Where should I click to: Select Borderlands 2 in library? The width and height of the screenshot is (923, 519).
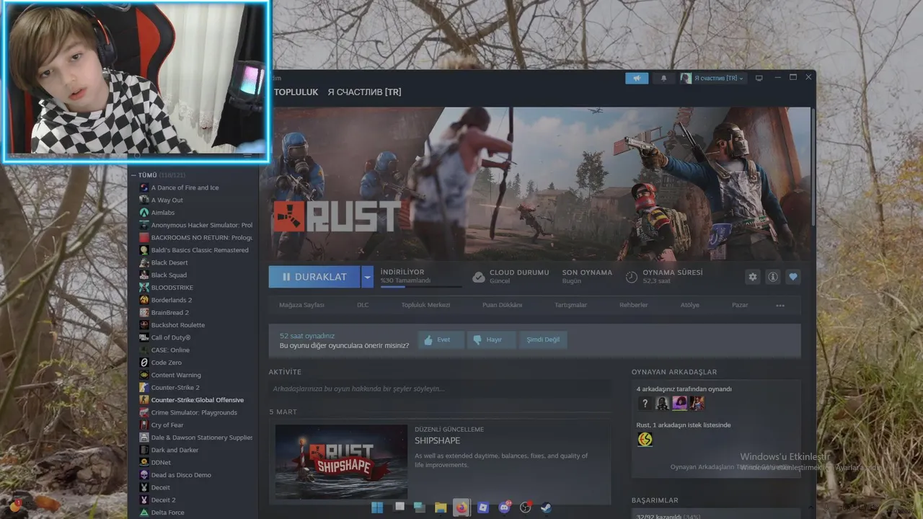click(171, 300)
